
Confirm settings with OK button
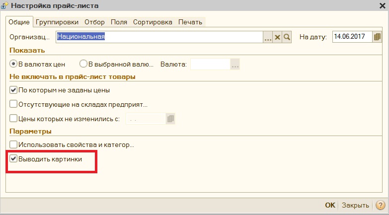(x=330, y=205)
